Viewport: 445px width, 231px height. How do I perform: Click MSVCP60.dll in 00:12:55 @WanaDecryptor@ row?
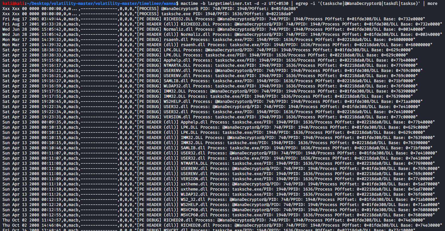tap(194, 210)
